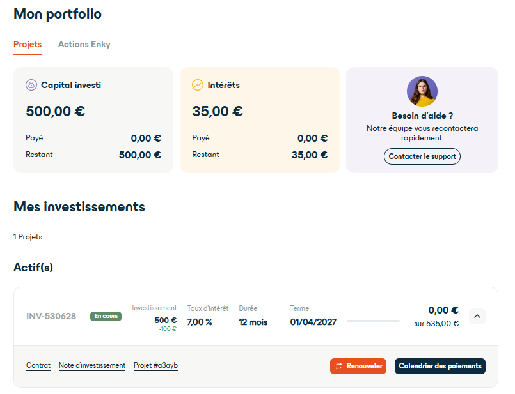This screenshot has height=394, width=515.
Task: Open the Actions Enky section
Action: 84,45
